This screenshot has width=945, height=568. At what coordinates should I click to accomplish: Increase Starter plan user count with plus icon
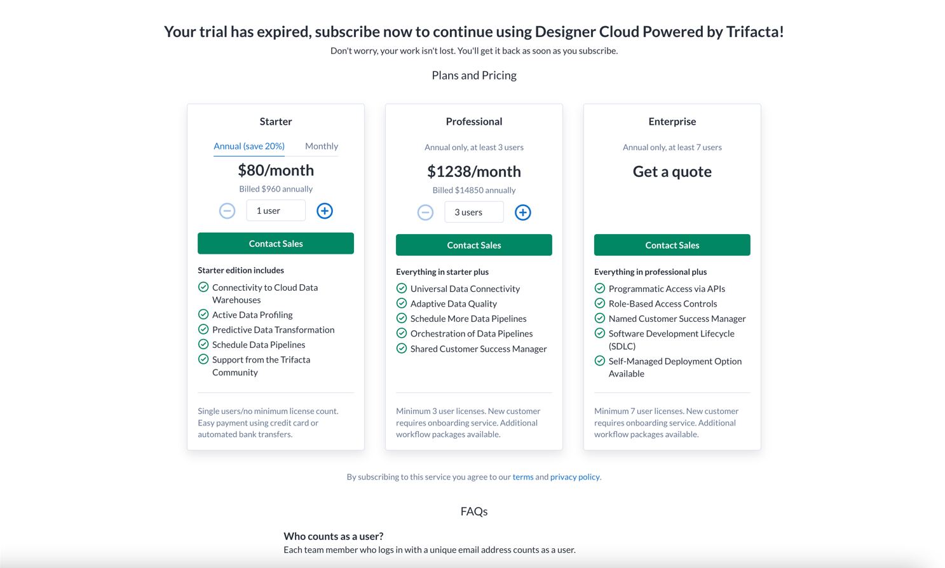pyautogui.click(x=324, y=211)
